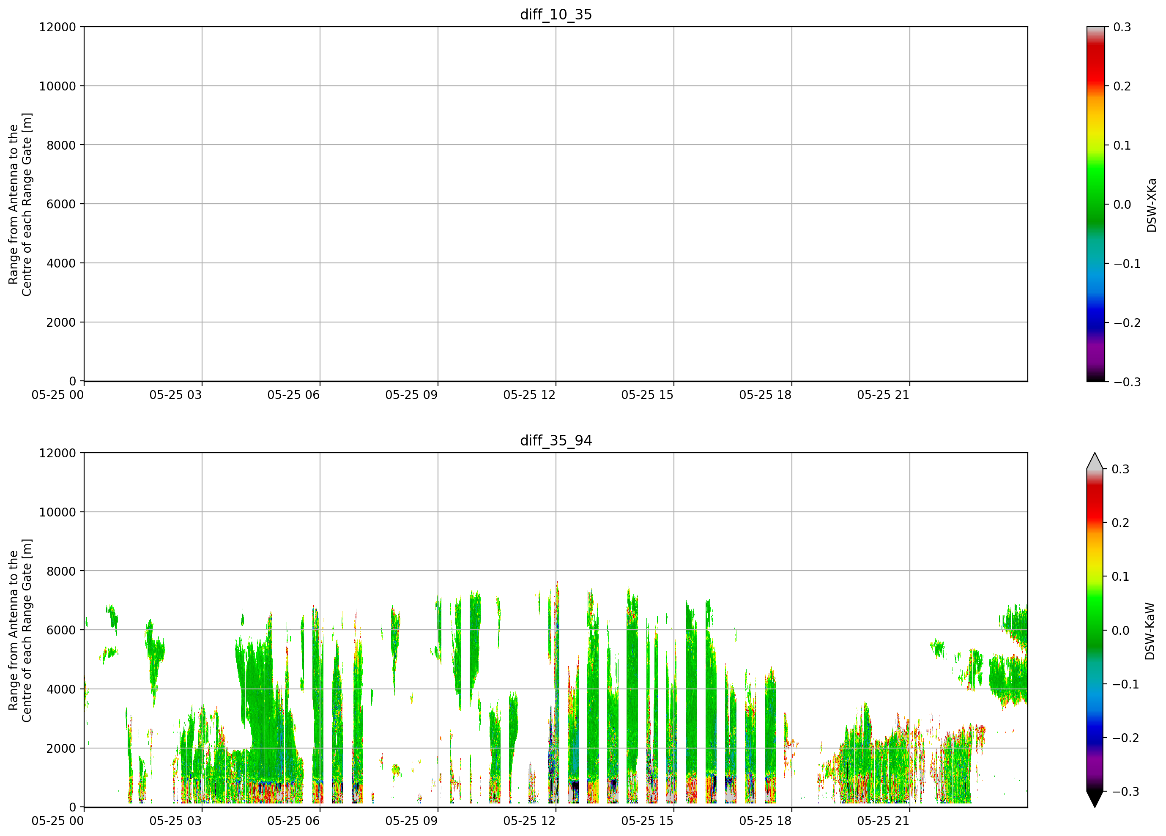Click the 05-25 00 x-tick under diff_10_35
The height and width of the screenshot is (836, 1166).
(57, 395)
